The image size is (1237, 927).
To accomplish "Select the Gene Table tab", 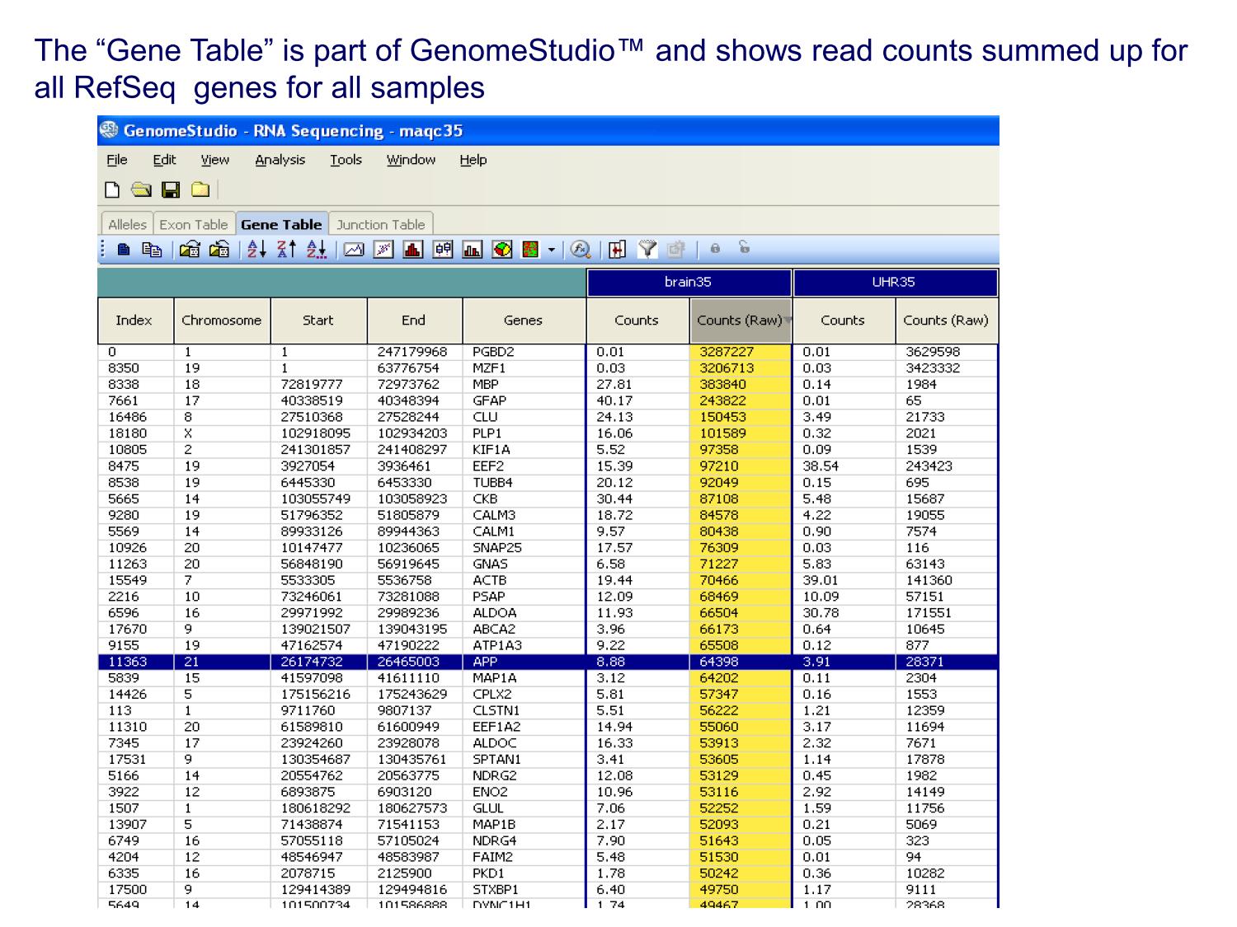I will [x=281, y=223].
